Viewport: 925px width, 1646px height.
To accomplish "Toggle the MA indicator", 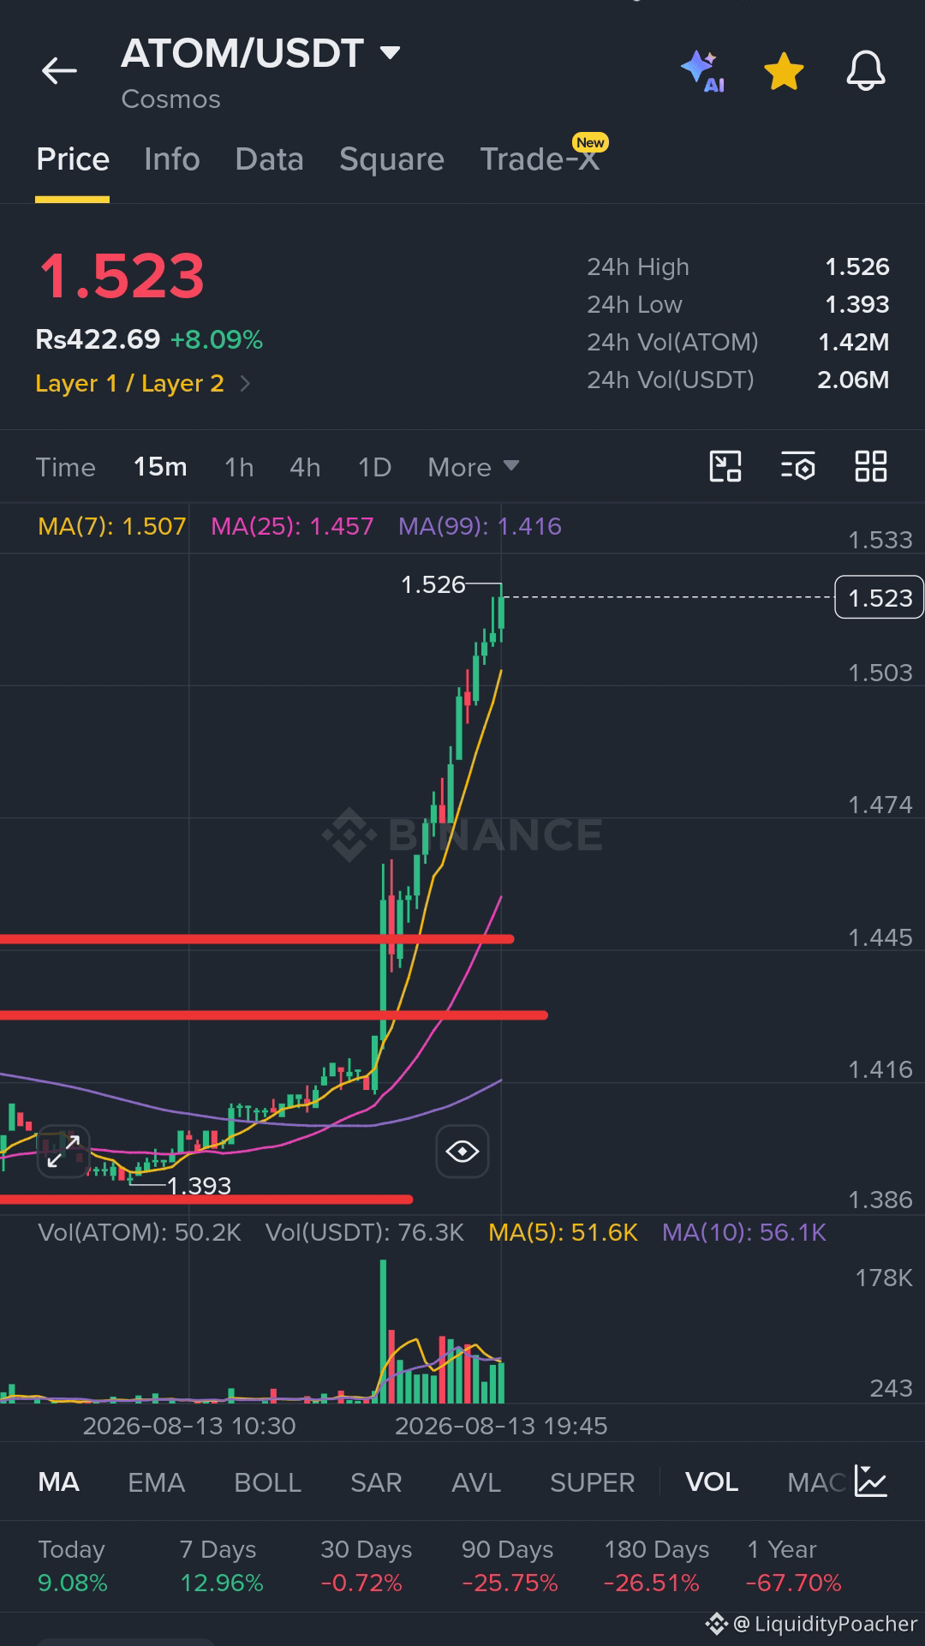I will [x=58, y=1482].
